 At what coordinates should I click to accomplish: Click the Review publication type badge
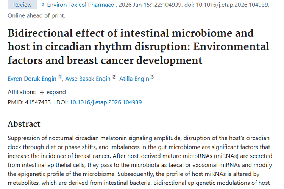[22, 5]
